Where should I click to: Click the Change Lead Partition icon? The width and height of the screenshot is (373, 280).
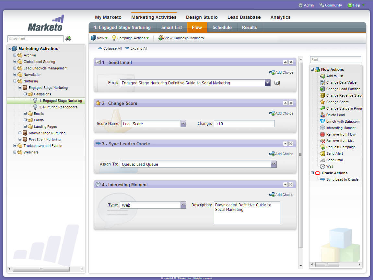pyautogui.click(x=322, y=89)
